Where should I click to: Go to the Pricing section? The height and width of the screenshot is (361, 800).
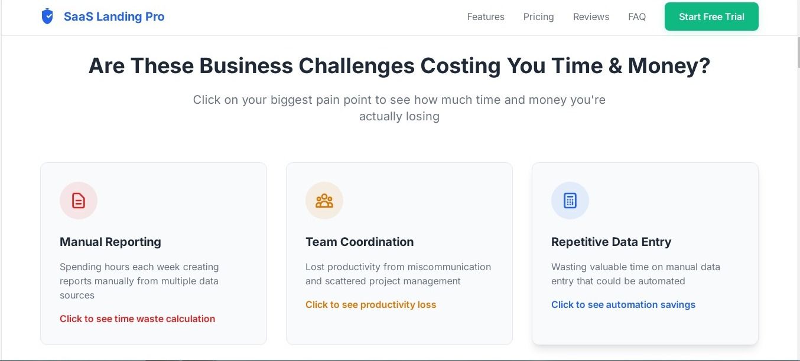pos(538,17)
